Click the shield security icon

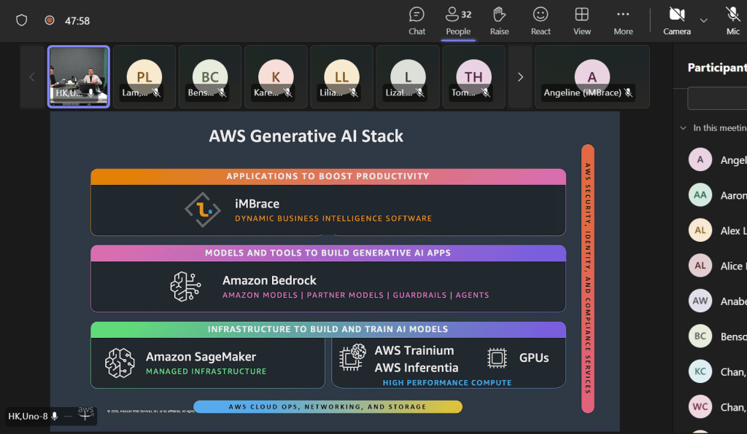pyautogui.click(x=22, y=20)
